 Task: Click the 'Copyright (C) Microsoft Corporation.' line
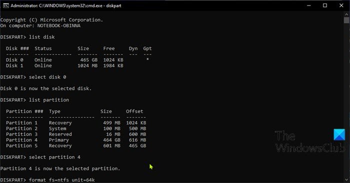pos(51,20)
